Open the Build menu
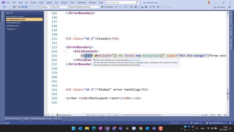The height and width of the screenshot is (132, 234). coord(41,3)
